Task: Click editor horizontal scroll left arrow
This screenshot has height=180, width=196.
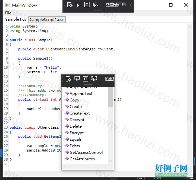Action: click(6, 173)
